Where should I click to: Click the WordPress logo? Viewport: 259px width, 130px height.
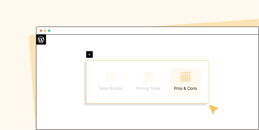[x=41, y=40]
